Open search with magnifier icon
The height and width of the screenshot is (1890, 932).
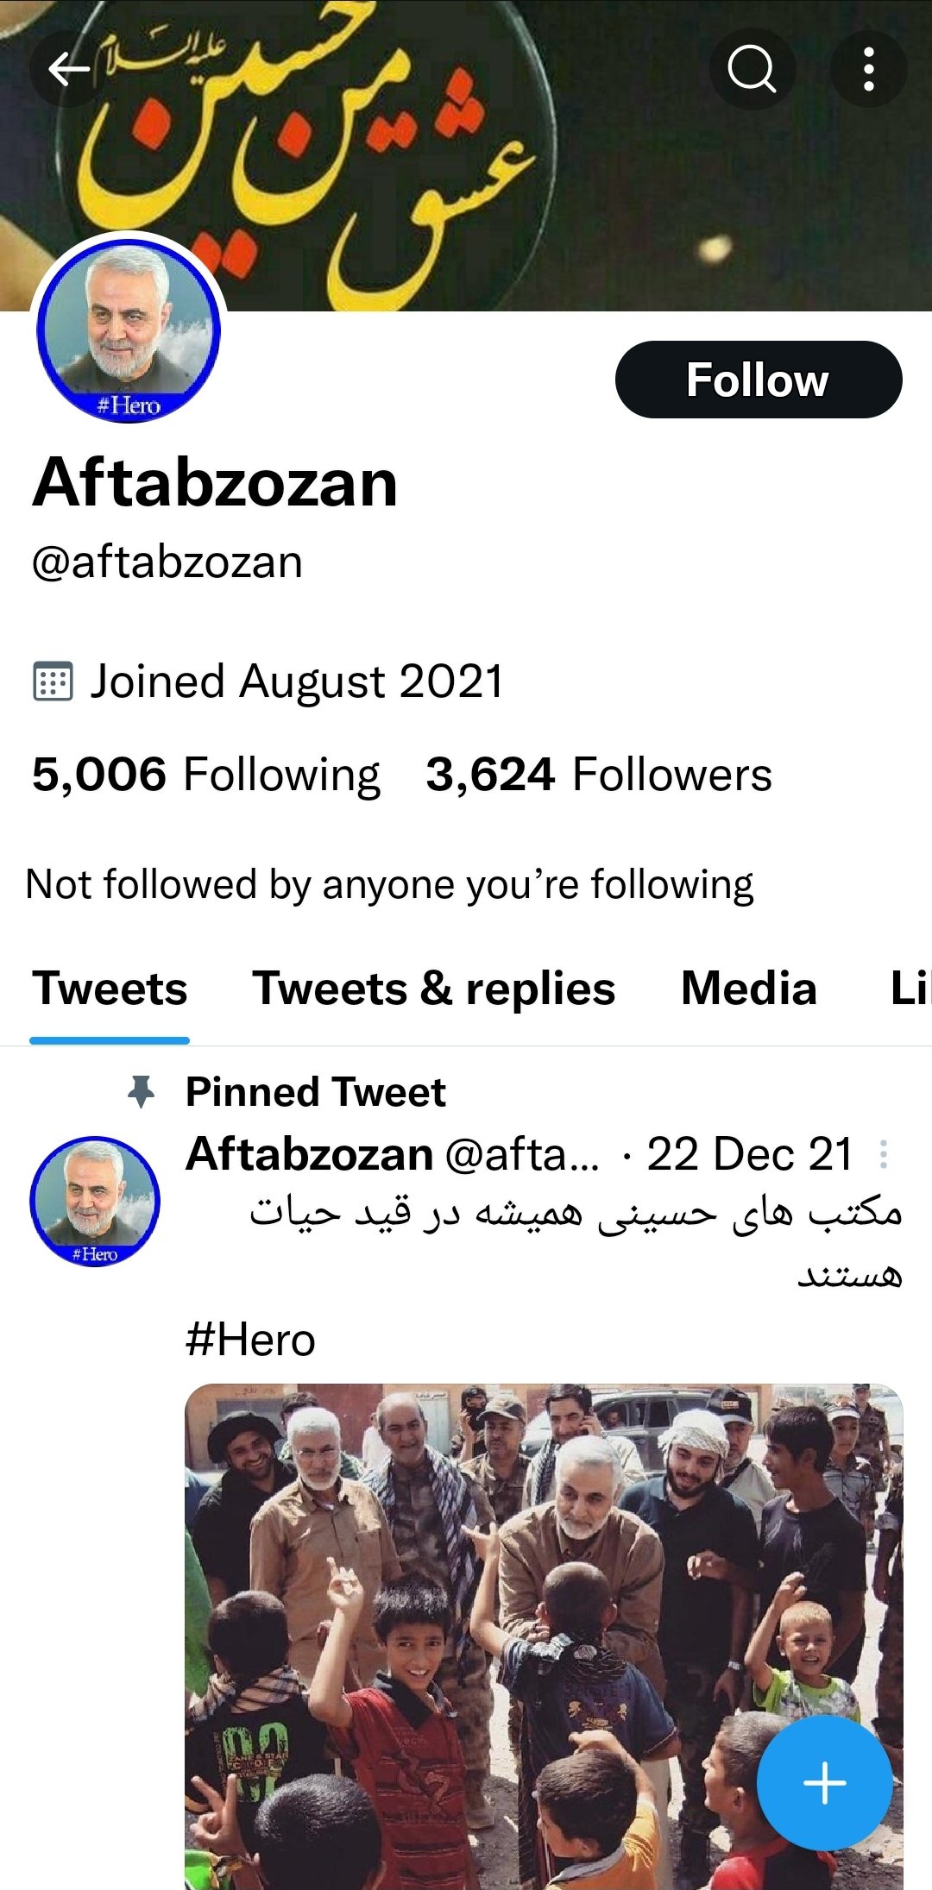pyautogui.click(x=752, y=69)
